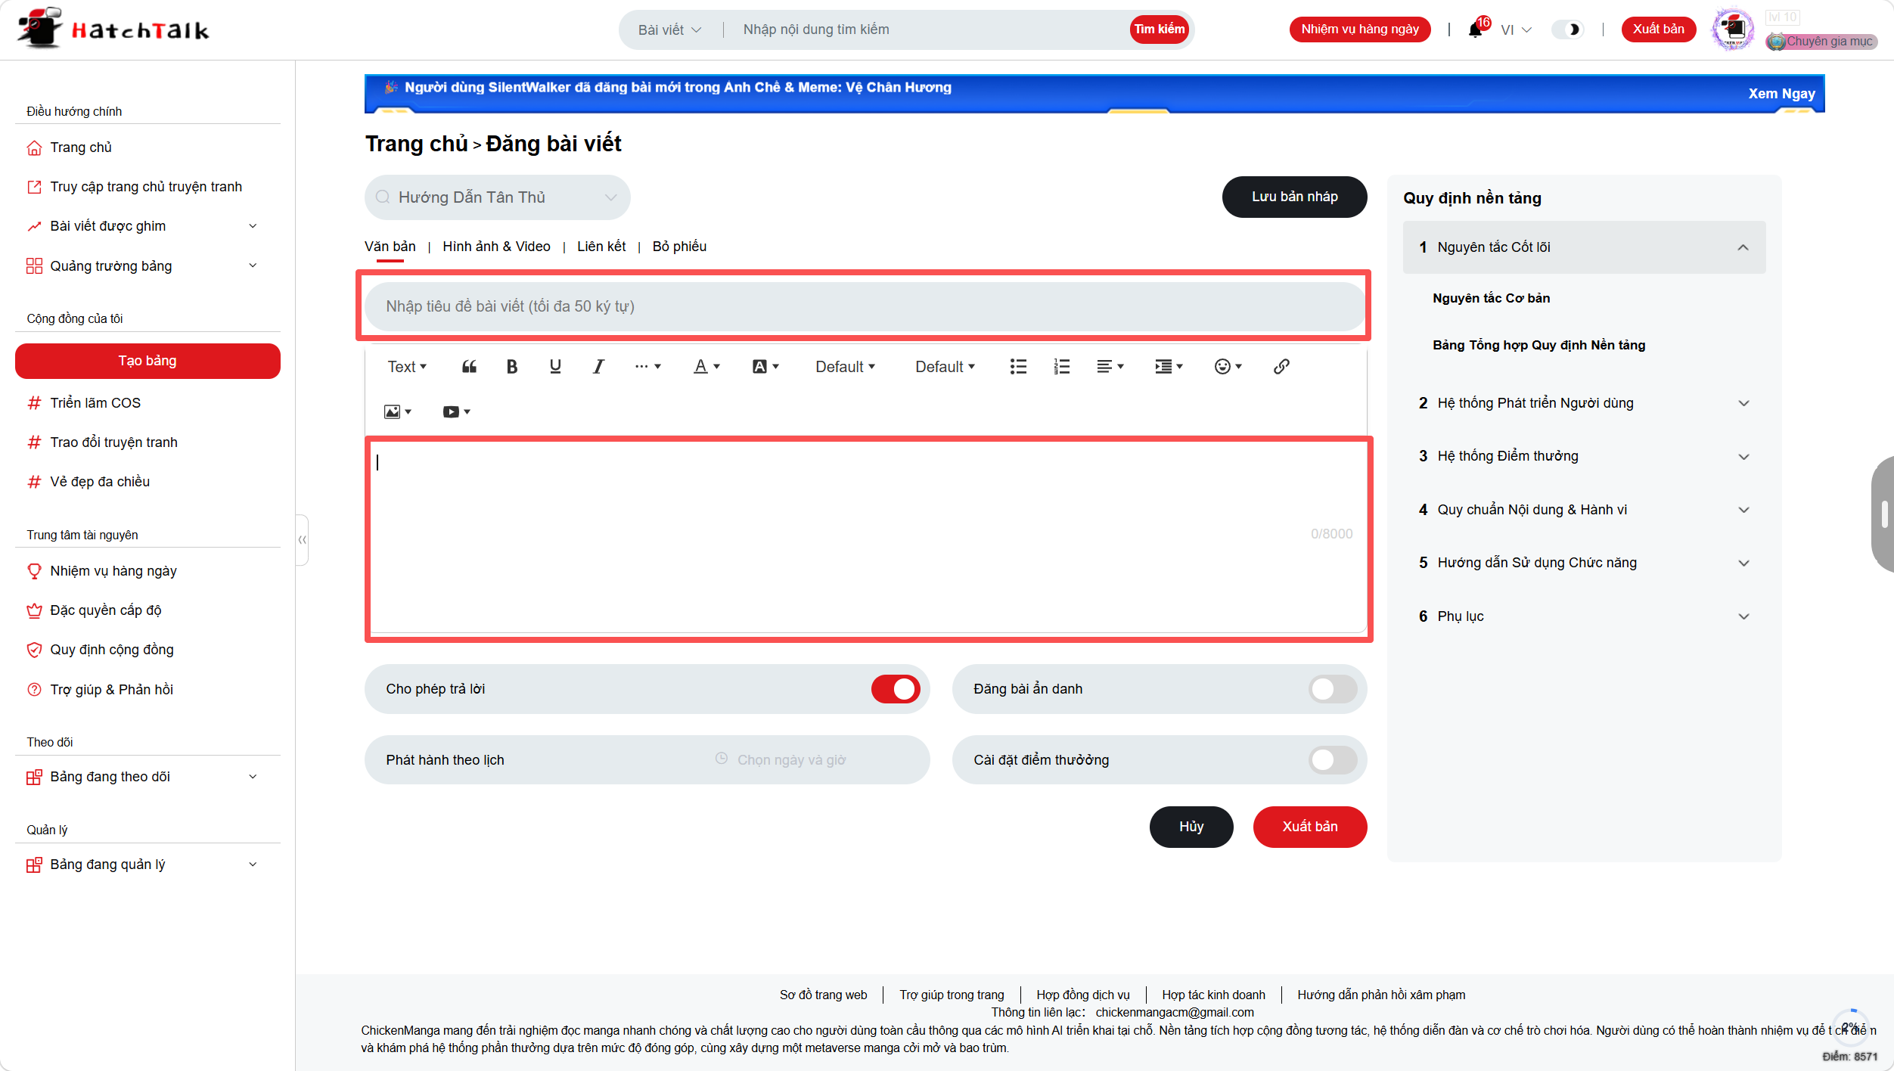This screenshot has height=1071, width=1894.
Task: Click the Lưu bản nháp button
Action: click(x=1294, y=197)
